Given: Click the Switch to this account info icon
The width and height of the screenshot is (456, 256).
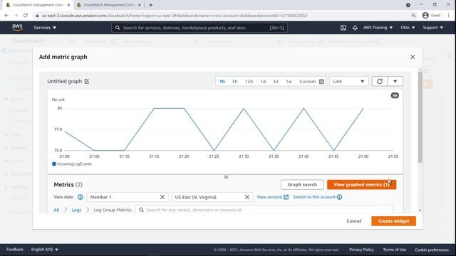Looking at the screenshot, I should click(x=339, y=197).
